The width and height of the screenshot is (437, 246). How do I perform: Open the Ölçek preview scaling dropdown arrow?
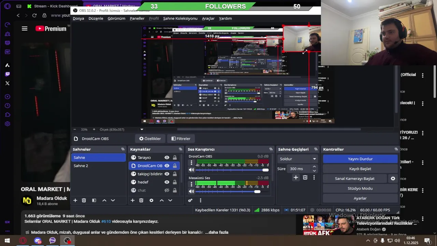point(142,129)
